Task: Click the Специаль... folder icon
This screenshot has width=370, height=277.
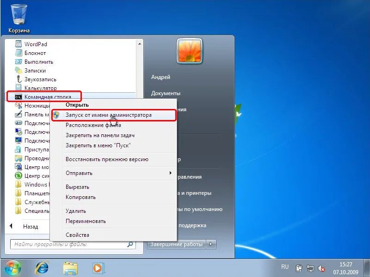Action: (x=18, y=211)
